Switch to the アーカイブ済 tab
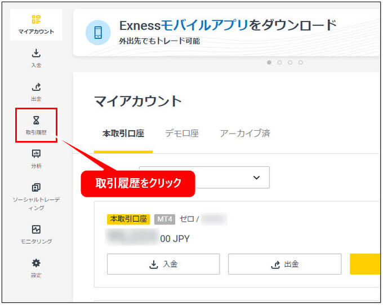Viewport: 383px width, 305px height. tap(245, 134)
